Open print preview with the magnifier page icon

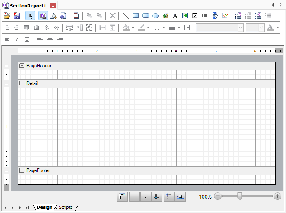click(53, 16)
